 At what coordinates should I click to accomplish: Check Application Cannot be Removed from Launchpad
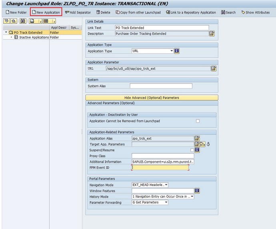(198, 121)
